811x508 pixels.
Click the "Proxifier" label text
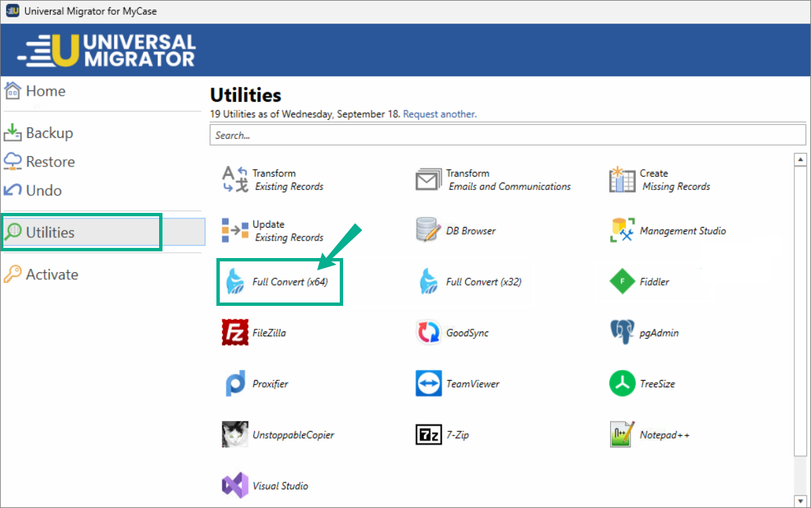tap(270, 384)
